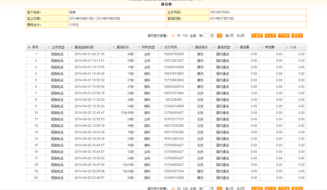Go to next page with top 下页 button
327x190 pixels.
[x=284, y=36]
